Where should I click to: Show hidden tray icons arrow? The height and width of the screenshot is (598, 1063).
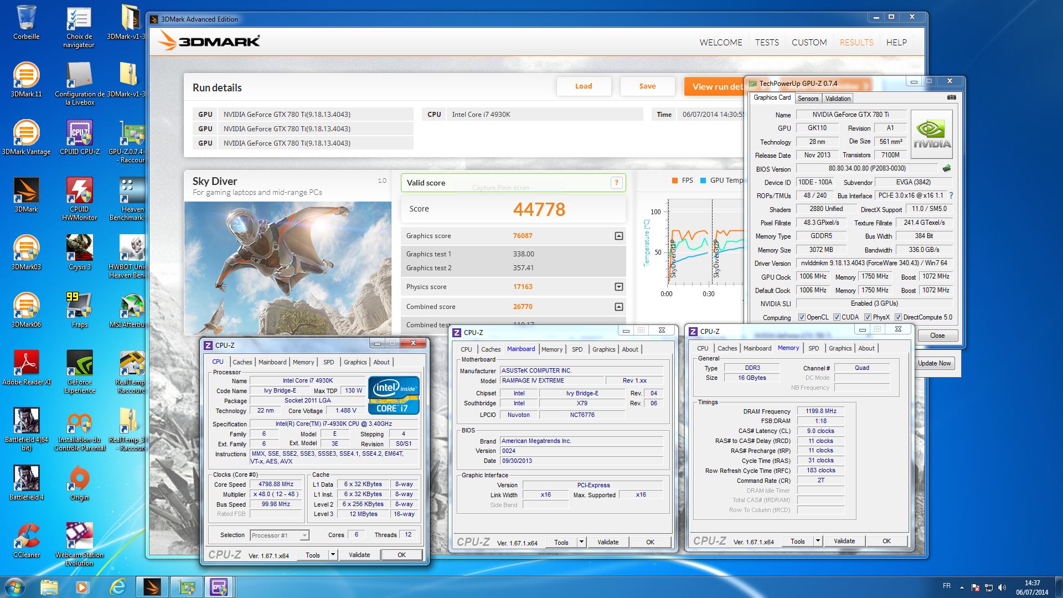pos(962,587)
